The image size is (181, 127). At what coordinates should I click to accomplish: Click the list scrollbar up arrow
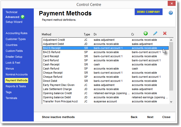(x=171, y=40)
